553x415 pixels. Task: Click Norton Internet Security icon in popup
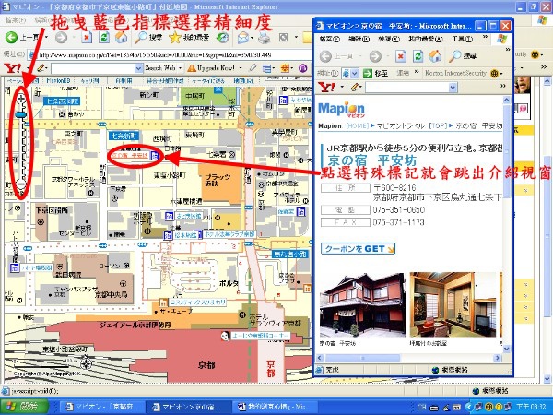click(495, 74)
